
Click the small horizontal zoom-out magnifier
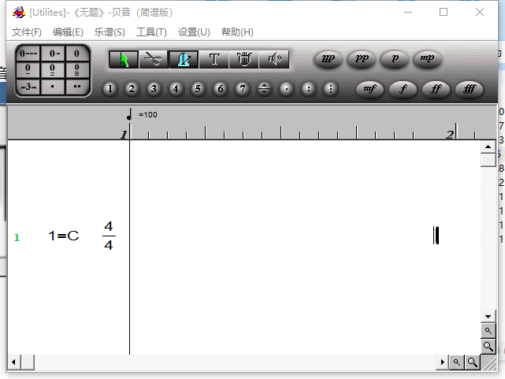click(x=457, y=362)
